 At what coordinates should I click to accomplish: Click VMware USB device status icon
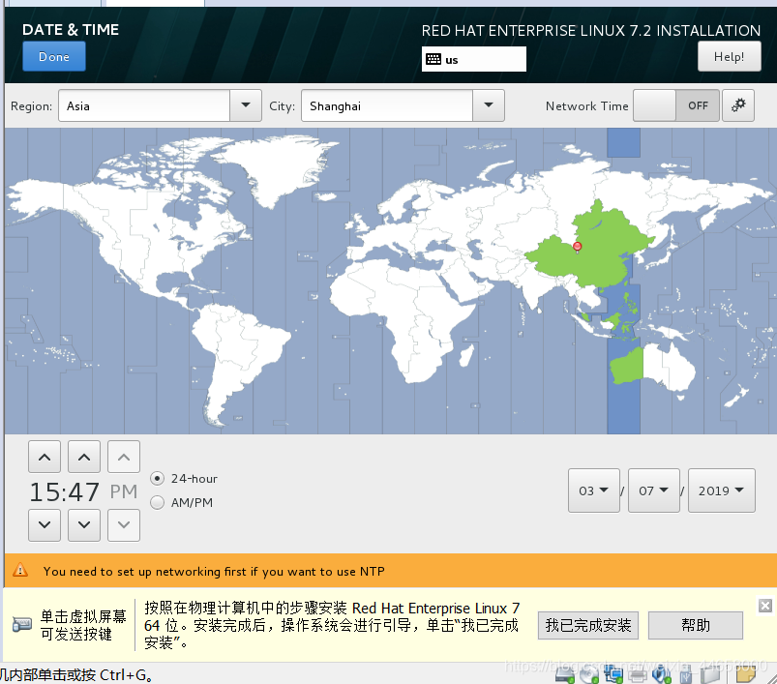tap(686, 674)
